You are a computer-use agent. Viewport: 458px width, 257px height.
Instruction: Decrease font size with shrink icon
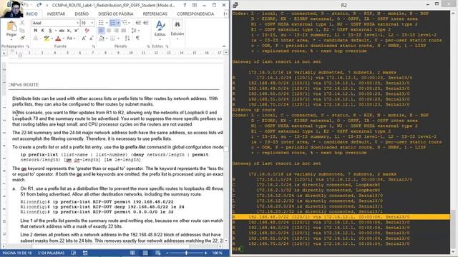(x=92, y=38)
